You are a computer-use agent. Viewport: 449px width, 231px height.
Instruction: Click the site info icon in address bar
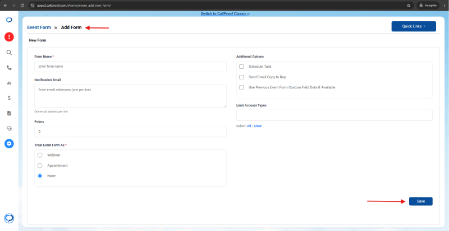(x=33, y=6)
